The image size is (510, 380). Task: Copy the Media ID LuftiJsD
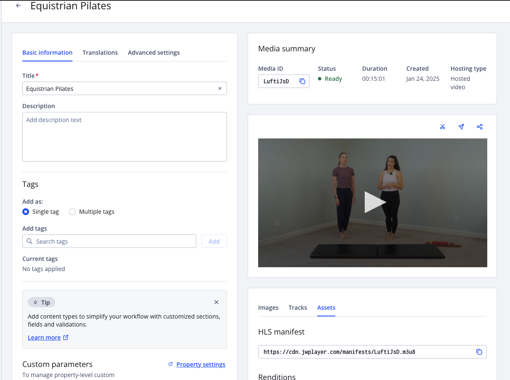click(x=302, y=81)
